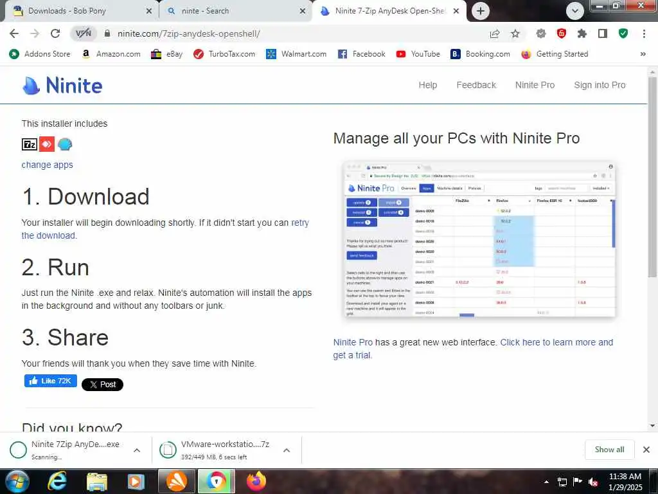Click the muted volume tray icon
Image resolution: width=658 pixels, height=494 pixels.
593,482
